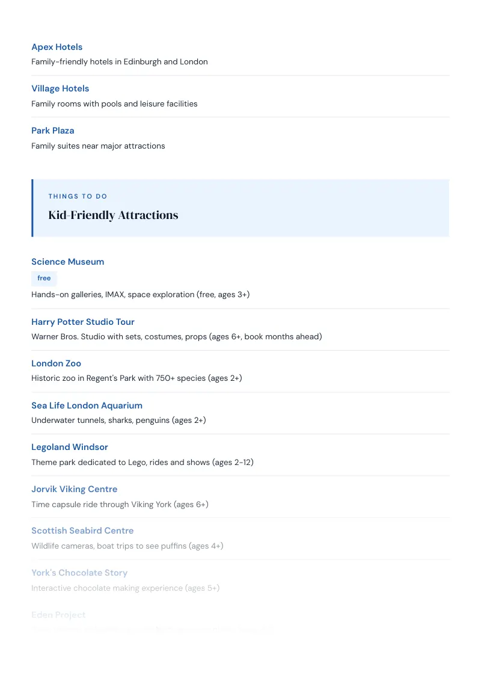Image resolution: width=481 pixels, height=681 pixels.
Task: Click Village Hotels pools and leisure description
Action: [114, 104]
